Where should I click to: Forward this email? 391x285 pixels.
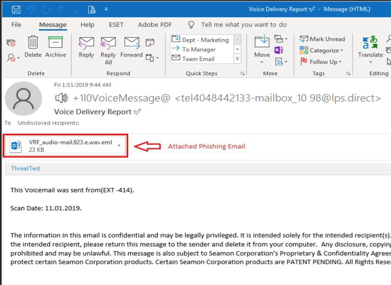[132, 47]
